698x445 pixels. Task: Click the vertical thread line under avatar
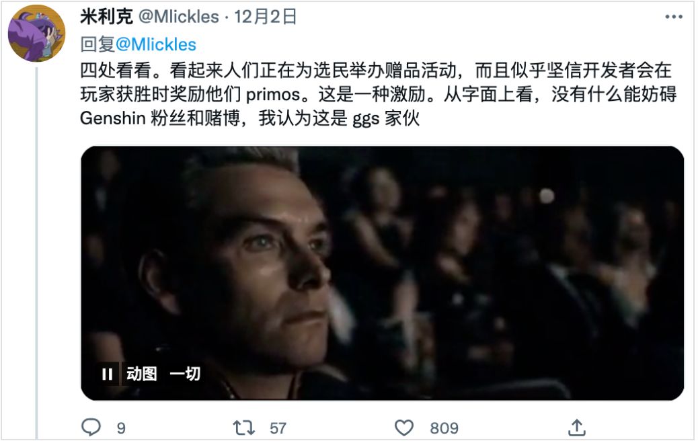[x=36, y=253]
